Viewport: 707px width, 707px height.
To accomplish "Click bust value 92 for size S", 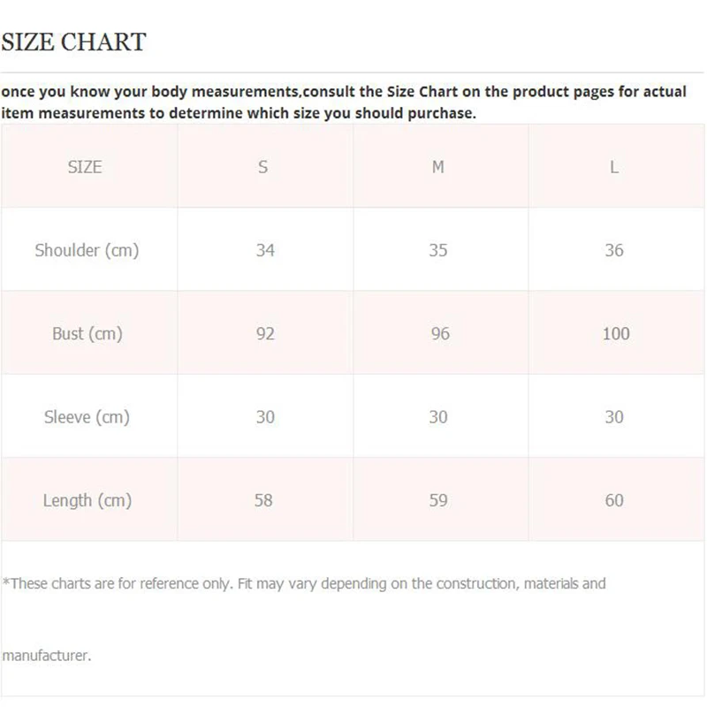I will tap(265, 333).
